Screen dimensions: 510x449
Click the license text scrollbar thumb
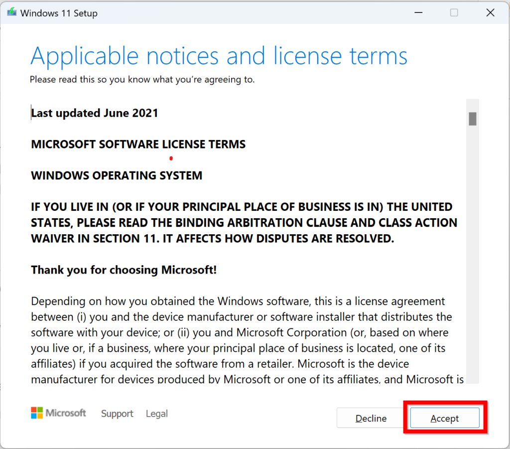tap(473, 119)
